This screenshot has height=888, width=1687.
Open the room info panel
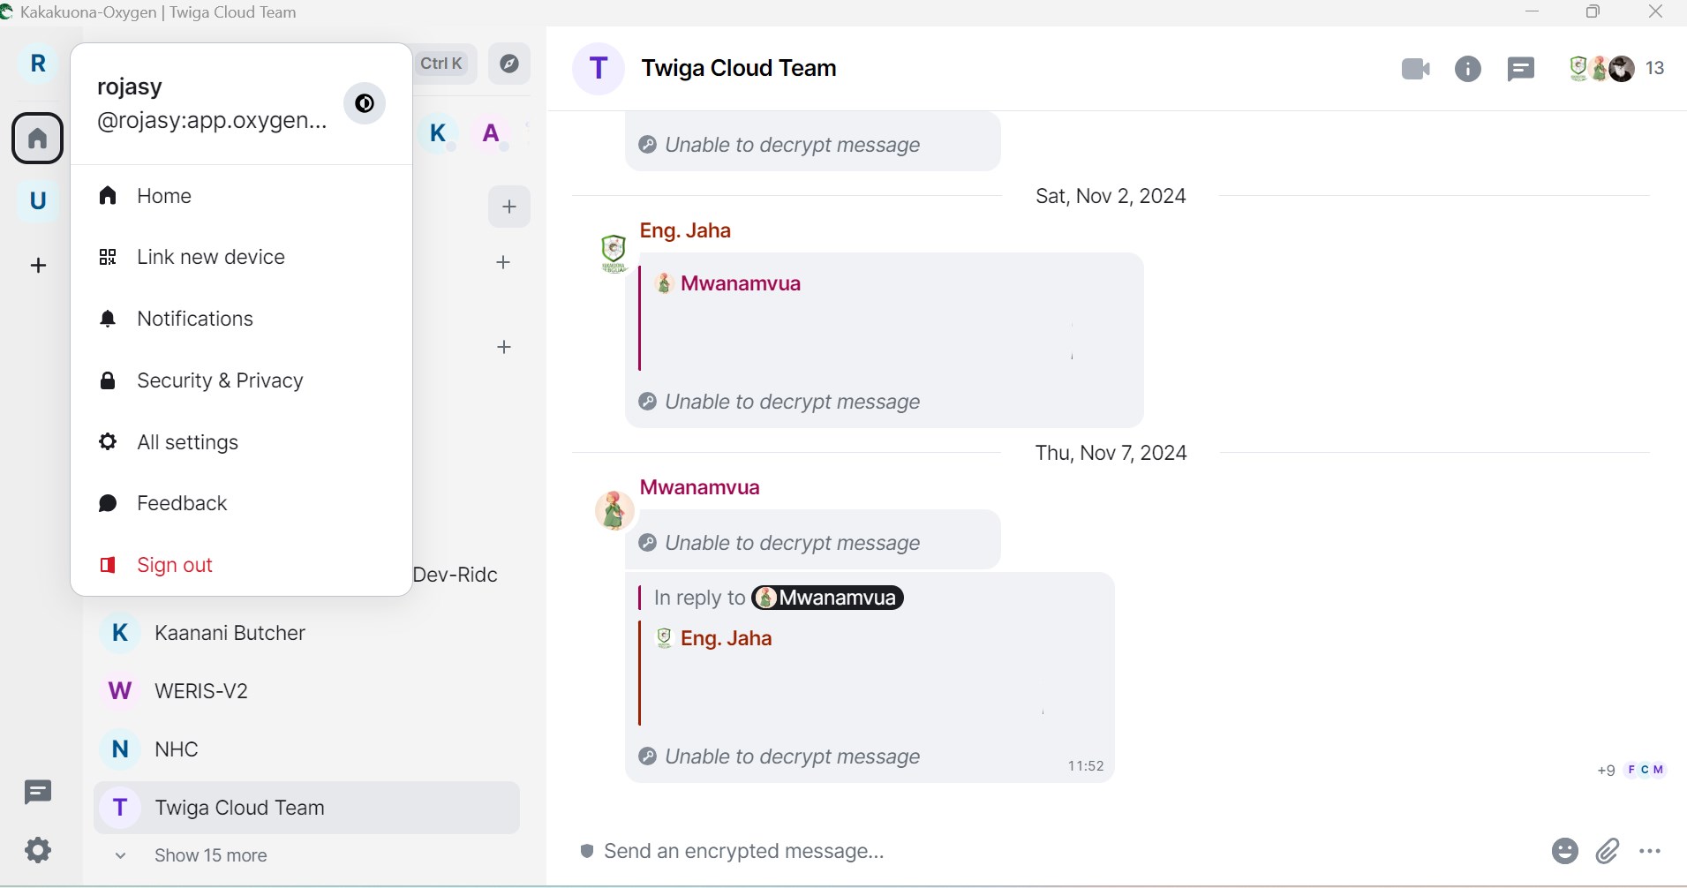pos(1468,69)
